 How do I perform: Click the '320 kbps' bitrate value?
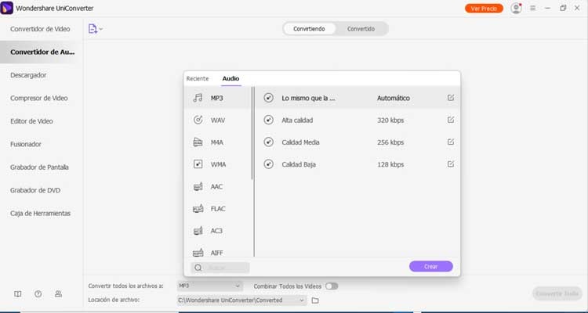pos(390,121)
